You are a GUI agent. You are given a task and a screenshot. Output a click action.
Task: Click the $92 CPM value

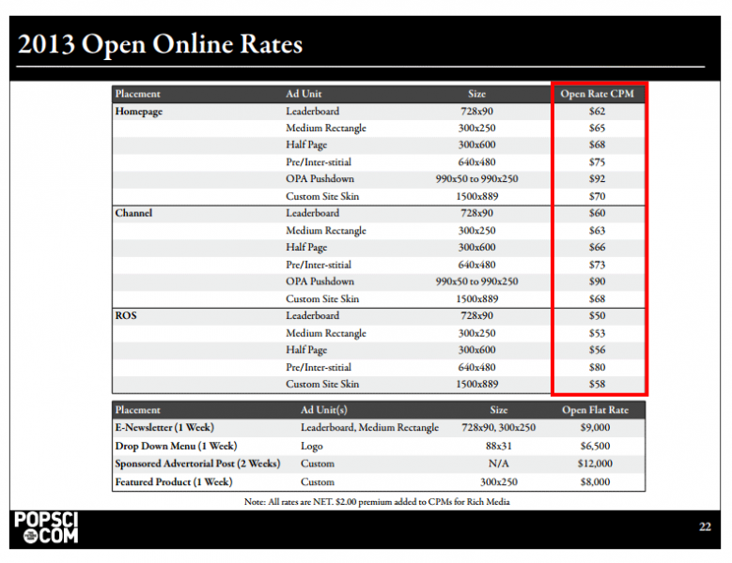tap(597, 179)
